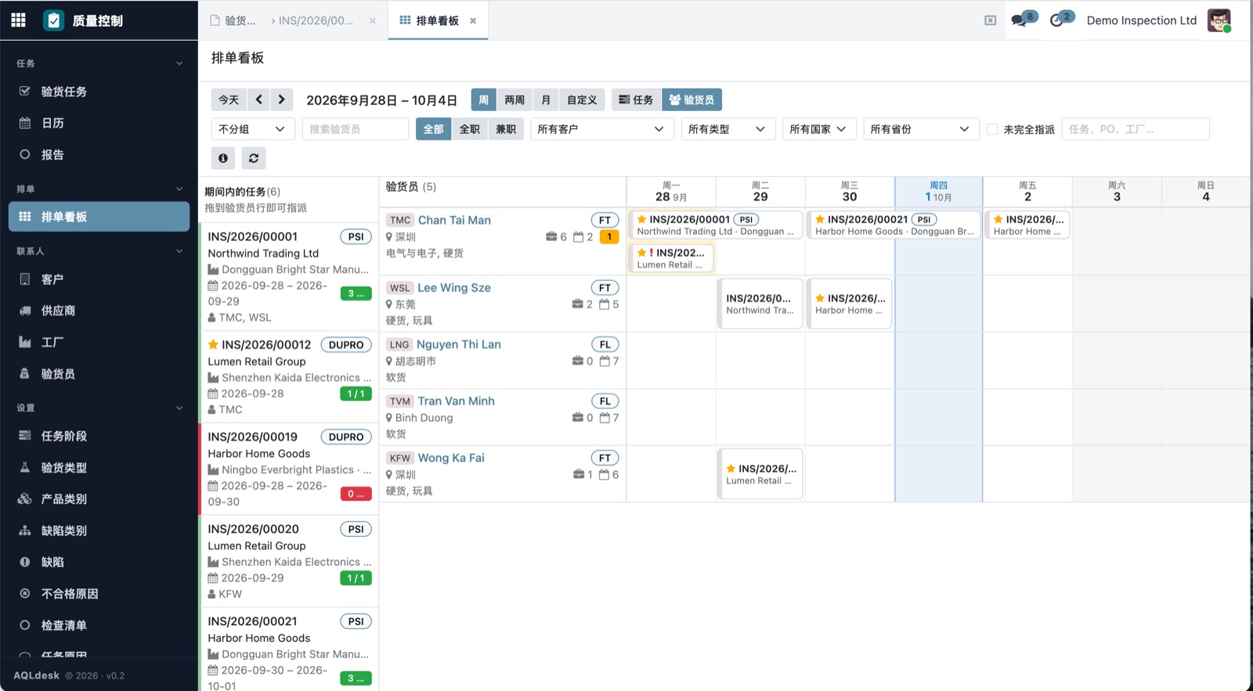Open the chat messages icon

(x=1019, y=20)
